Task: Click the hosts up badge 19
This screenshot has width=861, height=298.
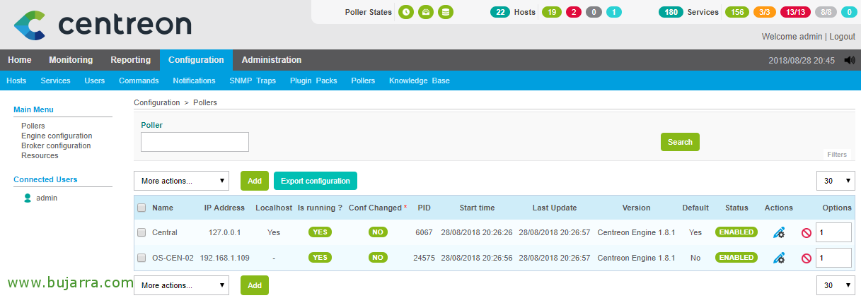Action: [551, 12]
